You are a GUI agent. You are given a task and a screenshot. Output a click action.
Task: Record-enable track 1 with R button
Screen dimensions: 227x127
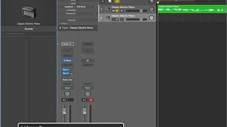pos(122,11)
